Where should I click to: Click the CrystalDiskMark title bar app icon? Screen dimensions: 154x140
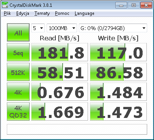click(x=5, y=5)
